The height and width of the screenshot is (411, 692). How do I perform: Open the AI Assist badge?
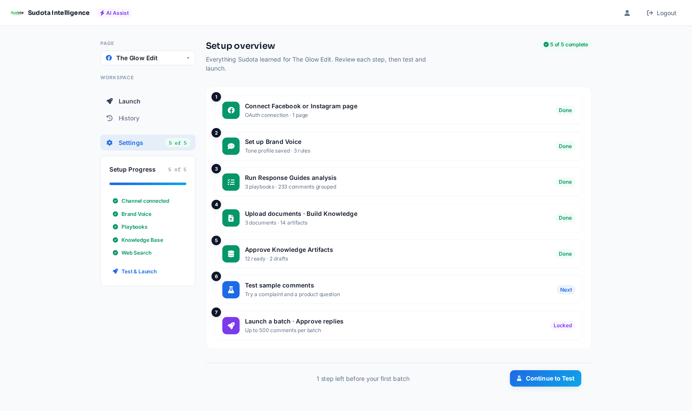coord(114,13)
